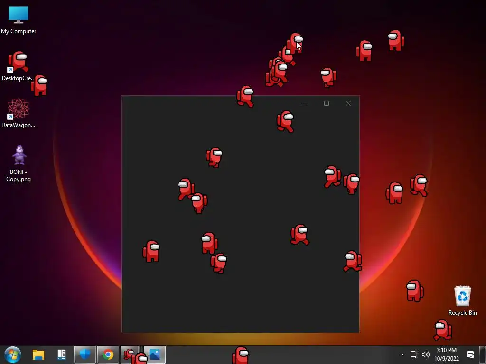Image resolution: width=486 pixels, height=364 pixels.
Task: Open the archive app pinned beside File Explorer
Action: [62, 355]
